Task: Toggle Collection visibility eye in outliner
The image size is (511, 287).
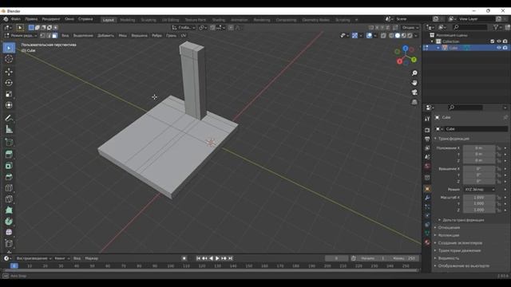Action: pyautogui.click(x=498, y=41)
